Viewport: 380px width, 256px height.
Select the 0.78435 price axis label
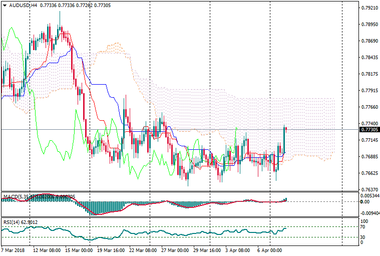(x=369, y=58)
